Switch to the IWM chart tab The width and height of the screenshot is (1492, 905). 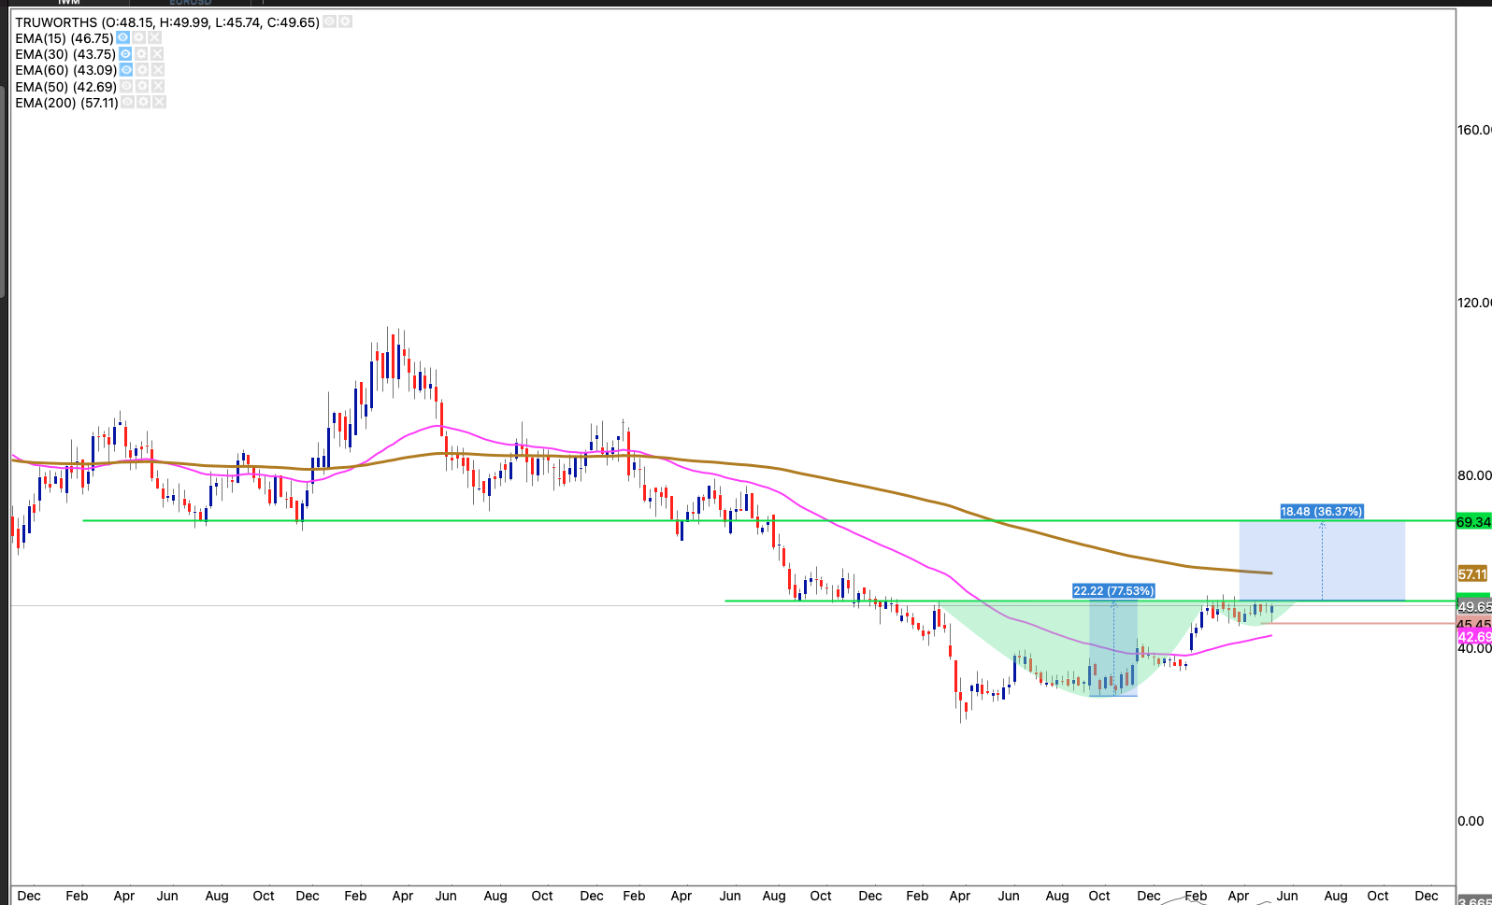point(68,3)
